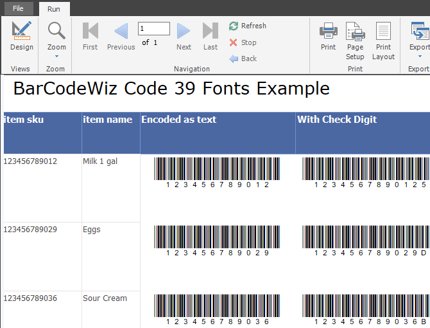
Task: Open the Zoom magnifier tool
Action: [x=56, y=31]
